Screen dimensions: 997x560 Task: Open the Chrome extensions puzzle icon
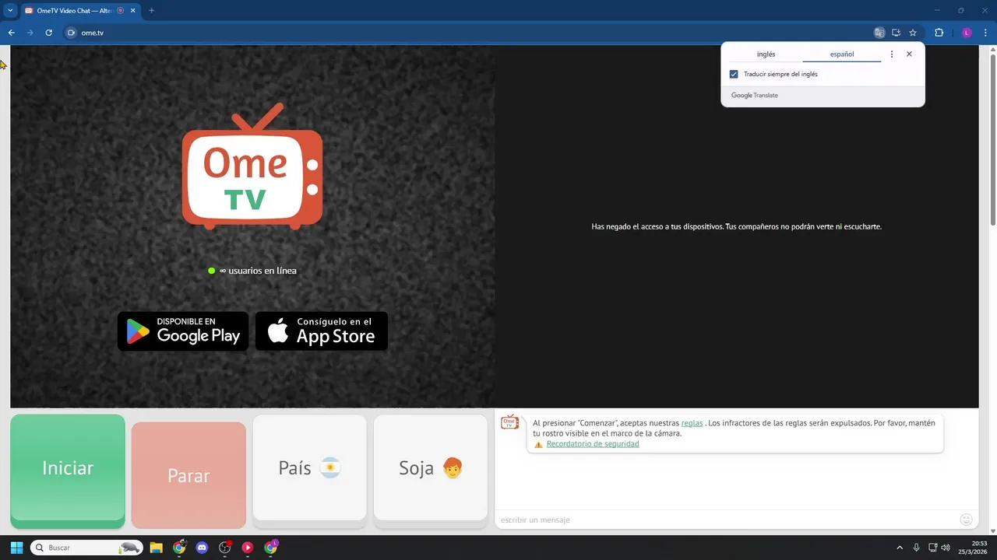click(939, 33)
